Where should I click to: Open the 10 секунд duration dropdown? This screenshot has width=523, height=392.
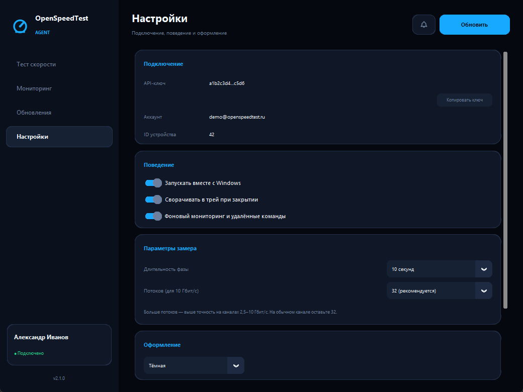[x=440, y=269]
